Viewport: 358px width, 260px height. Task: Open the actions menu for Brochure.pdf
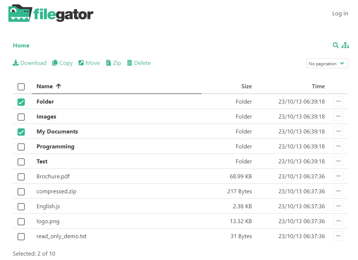[x=338, y=176]
